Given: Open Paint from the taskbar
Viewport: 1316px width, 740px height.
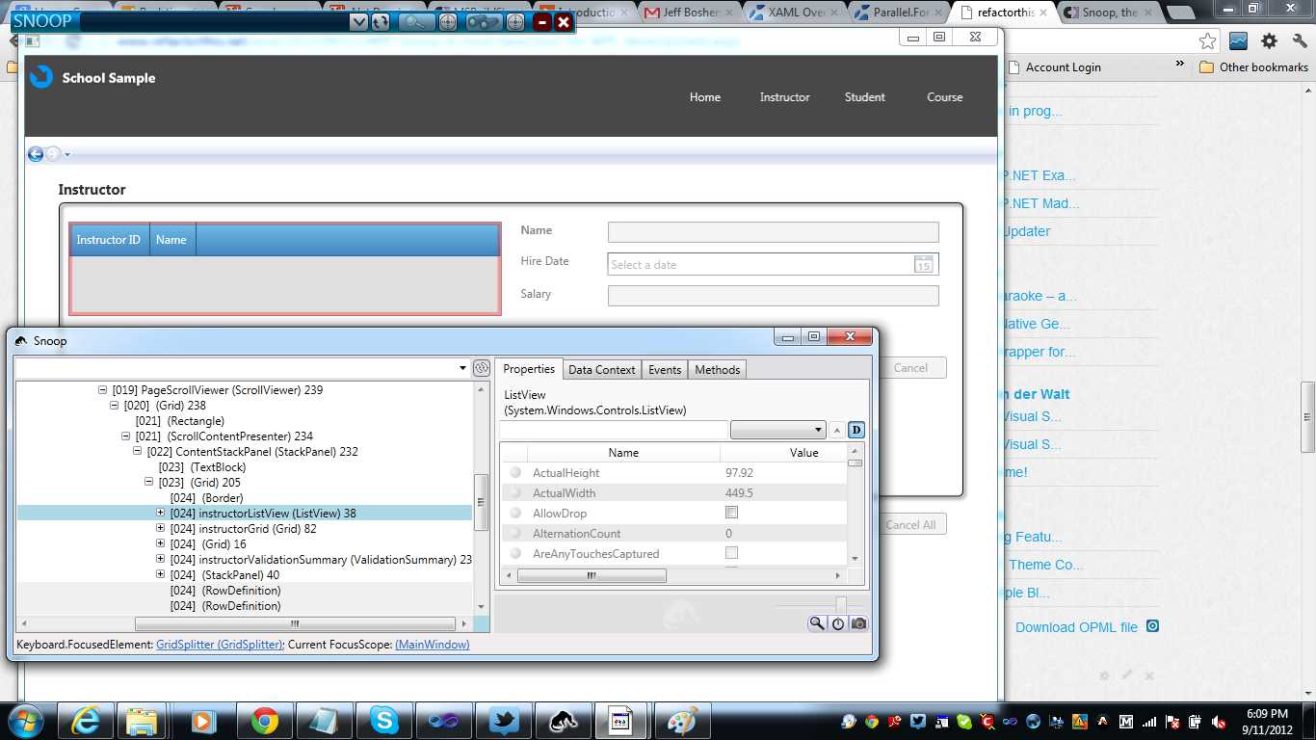Looking at the screenshot, I should [x=682, y=721].
